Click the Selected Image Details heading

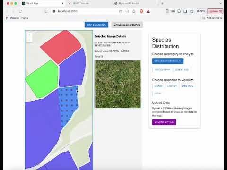point(110,36)
